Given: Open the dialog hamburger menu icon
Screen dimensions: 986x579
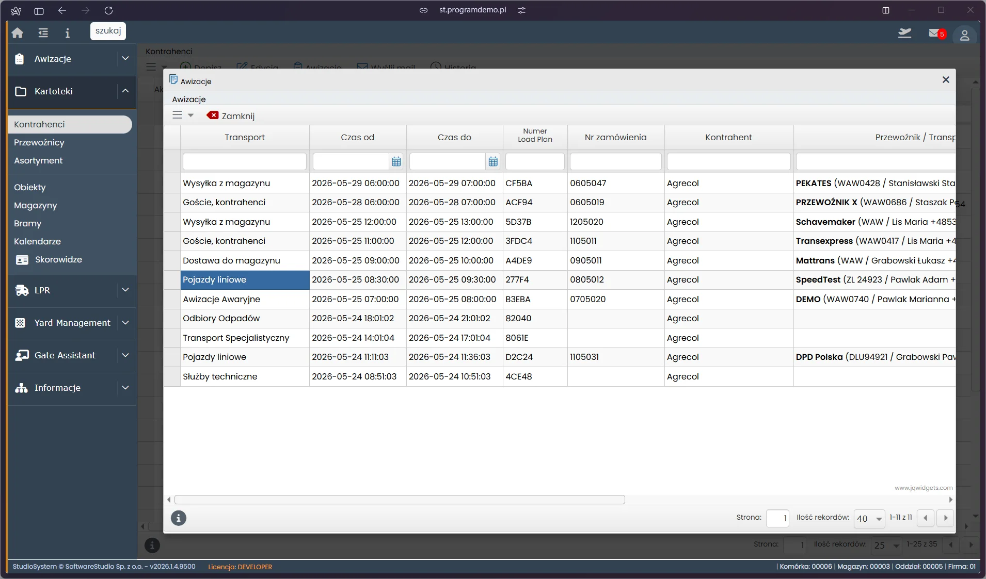Looking at the screenshot, I should pyautogui.click(x=177, y=115).
